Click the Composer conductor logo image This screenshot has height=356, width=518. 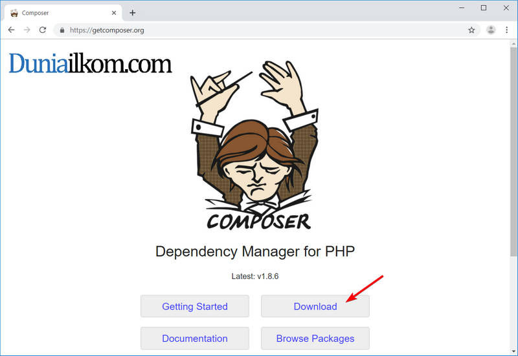254,145
